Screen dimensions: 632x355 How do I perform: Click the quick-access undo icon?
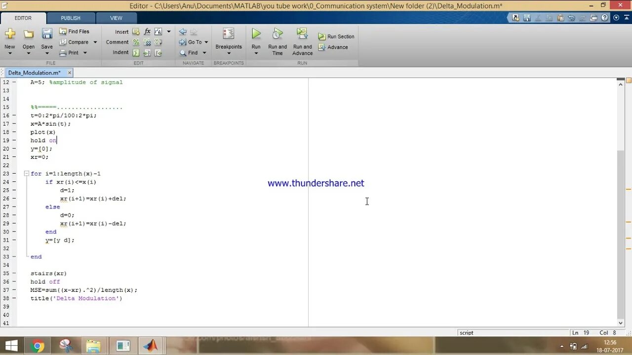click(x=572, y=18)
